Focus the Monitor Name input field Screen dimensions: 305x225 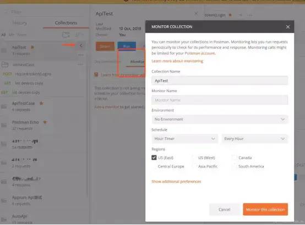[220, 100]
